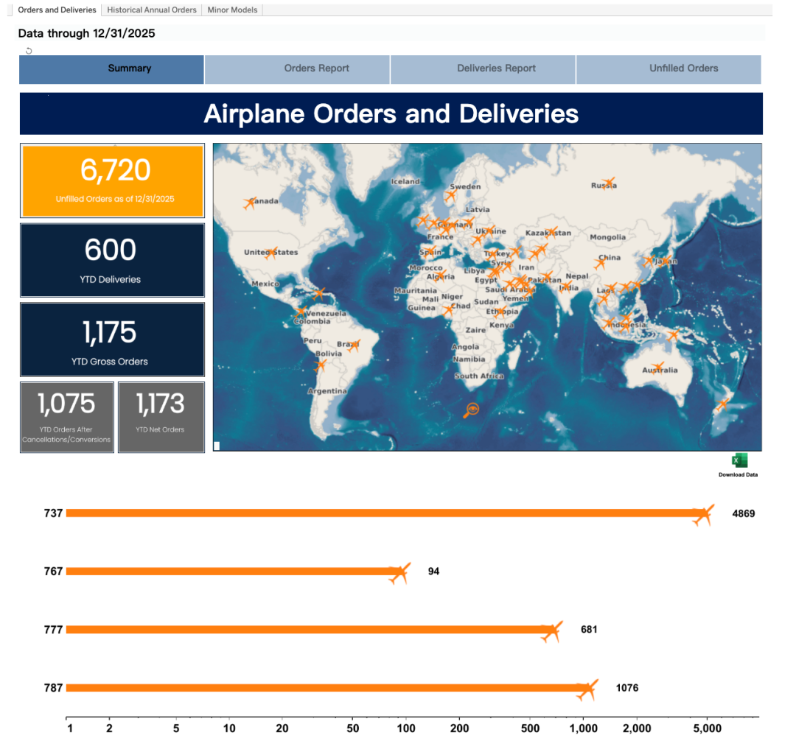Image resolution: width=796 pixels, height=738 pixels.
Task: Switch to the Minor Models tab
Action: coord(232,10)
